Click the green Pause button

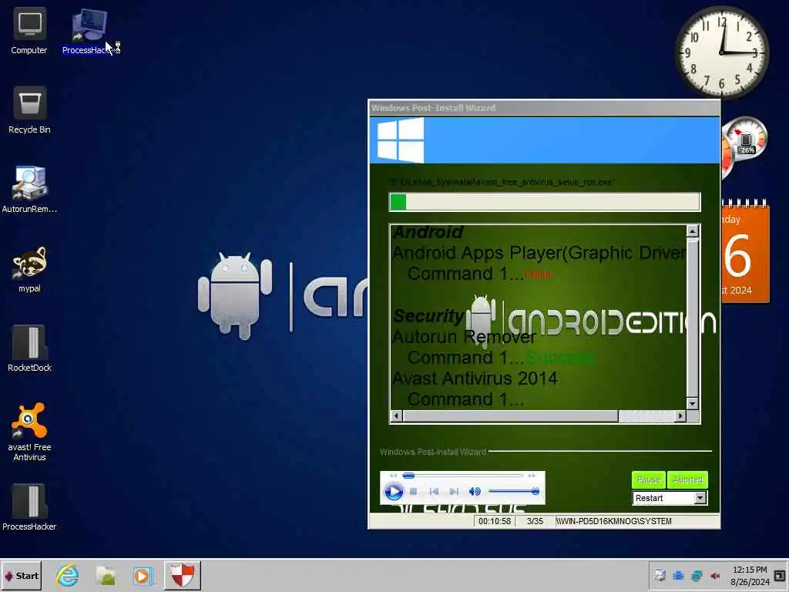(x=649, y=479)
